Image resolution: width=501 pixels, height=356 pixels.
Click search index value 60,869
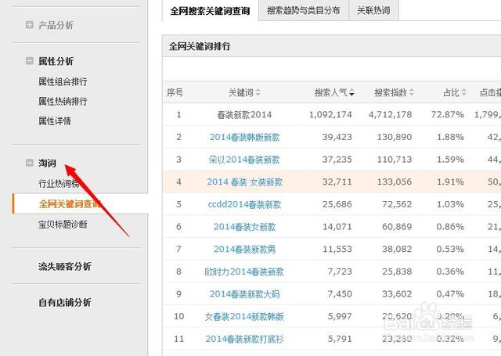[397, 227]
